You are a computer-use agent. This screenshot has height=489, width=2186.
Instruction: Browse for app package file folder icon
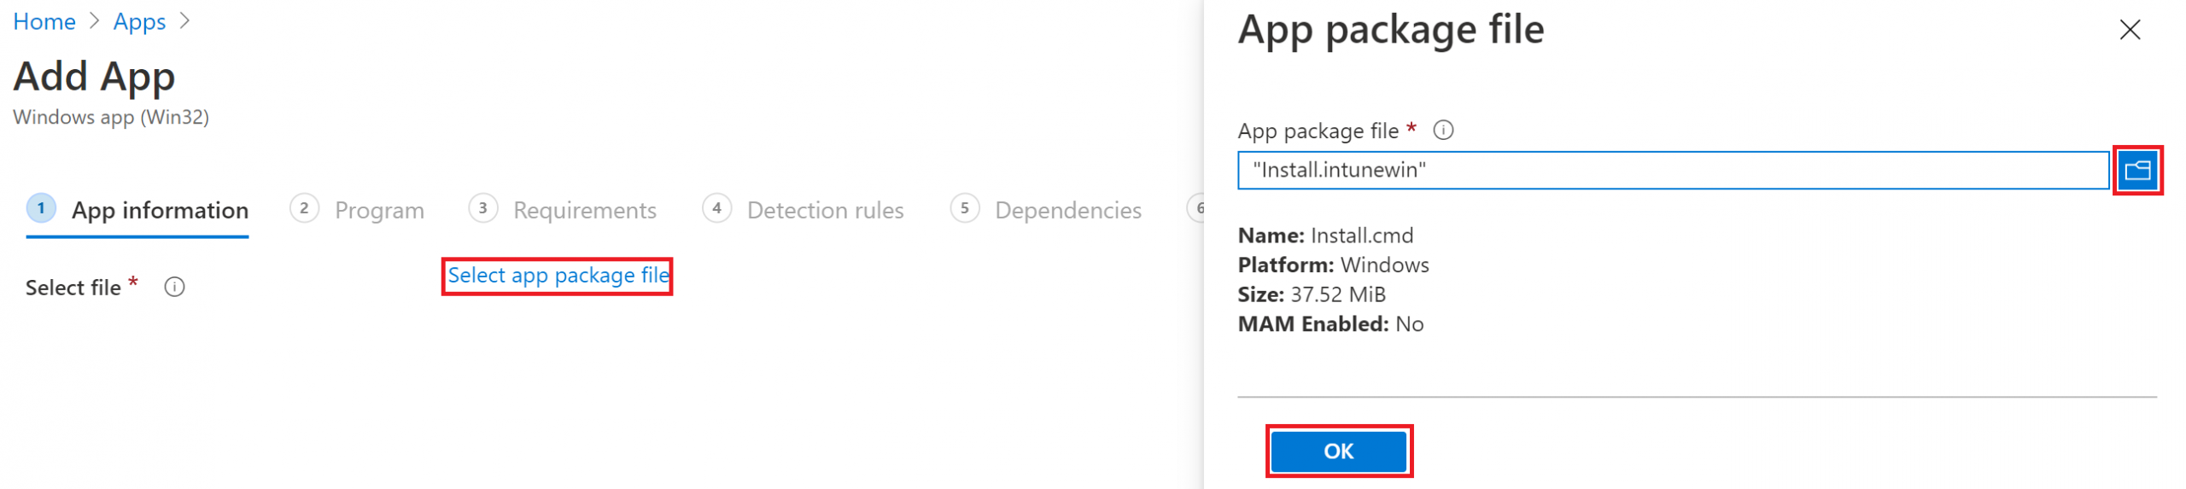2136,171
